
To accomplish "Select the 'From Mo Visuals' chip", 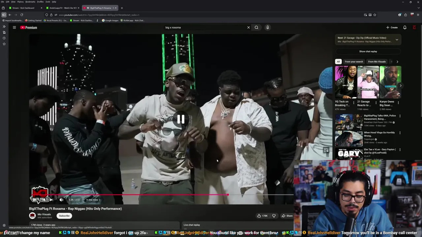I will (377, 62).
